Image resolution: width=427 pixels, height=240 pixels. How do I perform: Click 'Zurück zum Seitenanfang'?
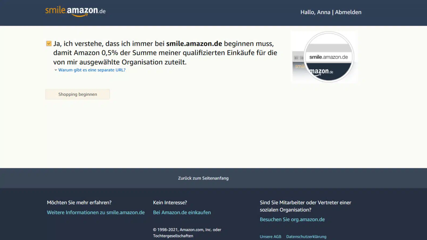point(203,178)
